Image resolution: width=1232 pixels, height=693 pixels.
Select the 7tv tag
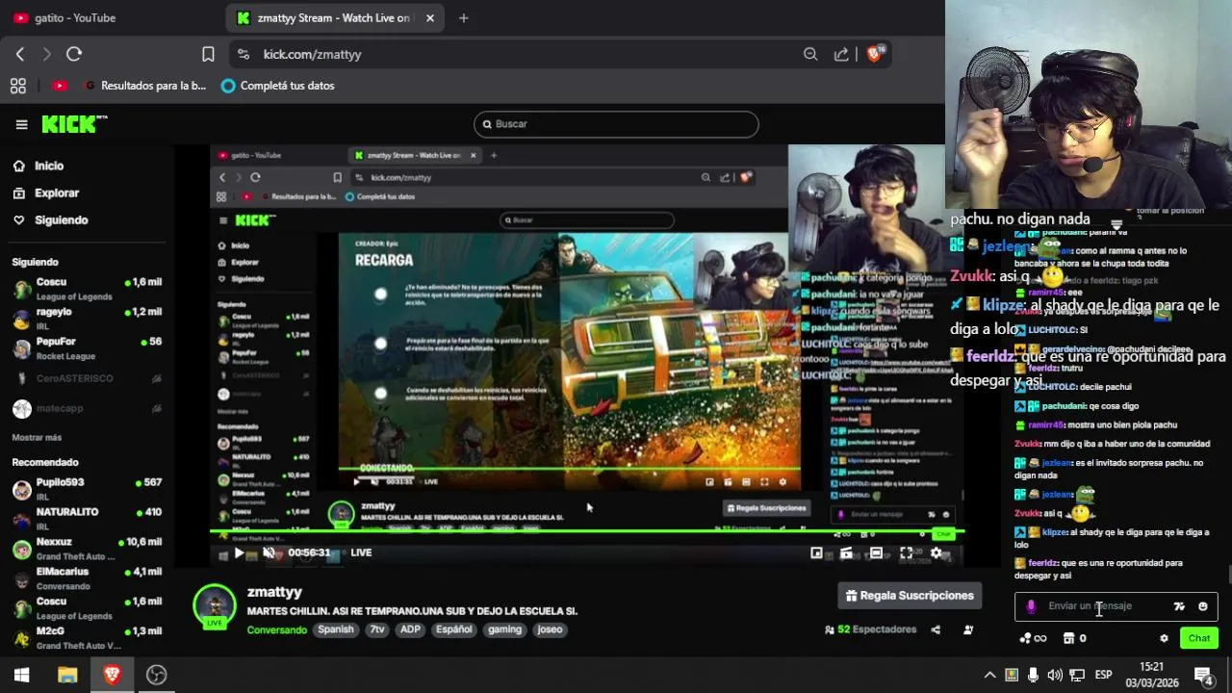377,629
